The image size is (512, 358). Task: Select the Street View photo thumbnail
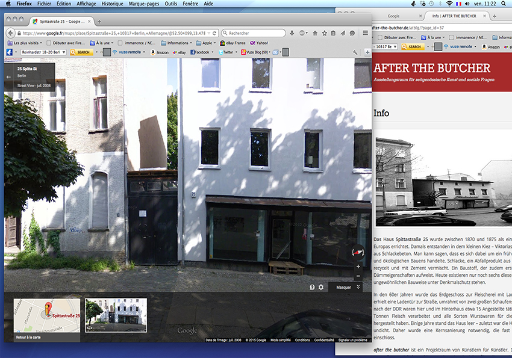(x=116, y=315)
